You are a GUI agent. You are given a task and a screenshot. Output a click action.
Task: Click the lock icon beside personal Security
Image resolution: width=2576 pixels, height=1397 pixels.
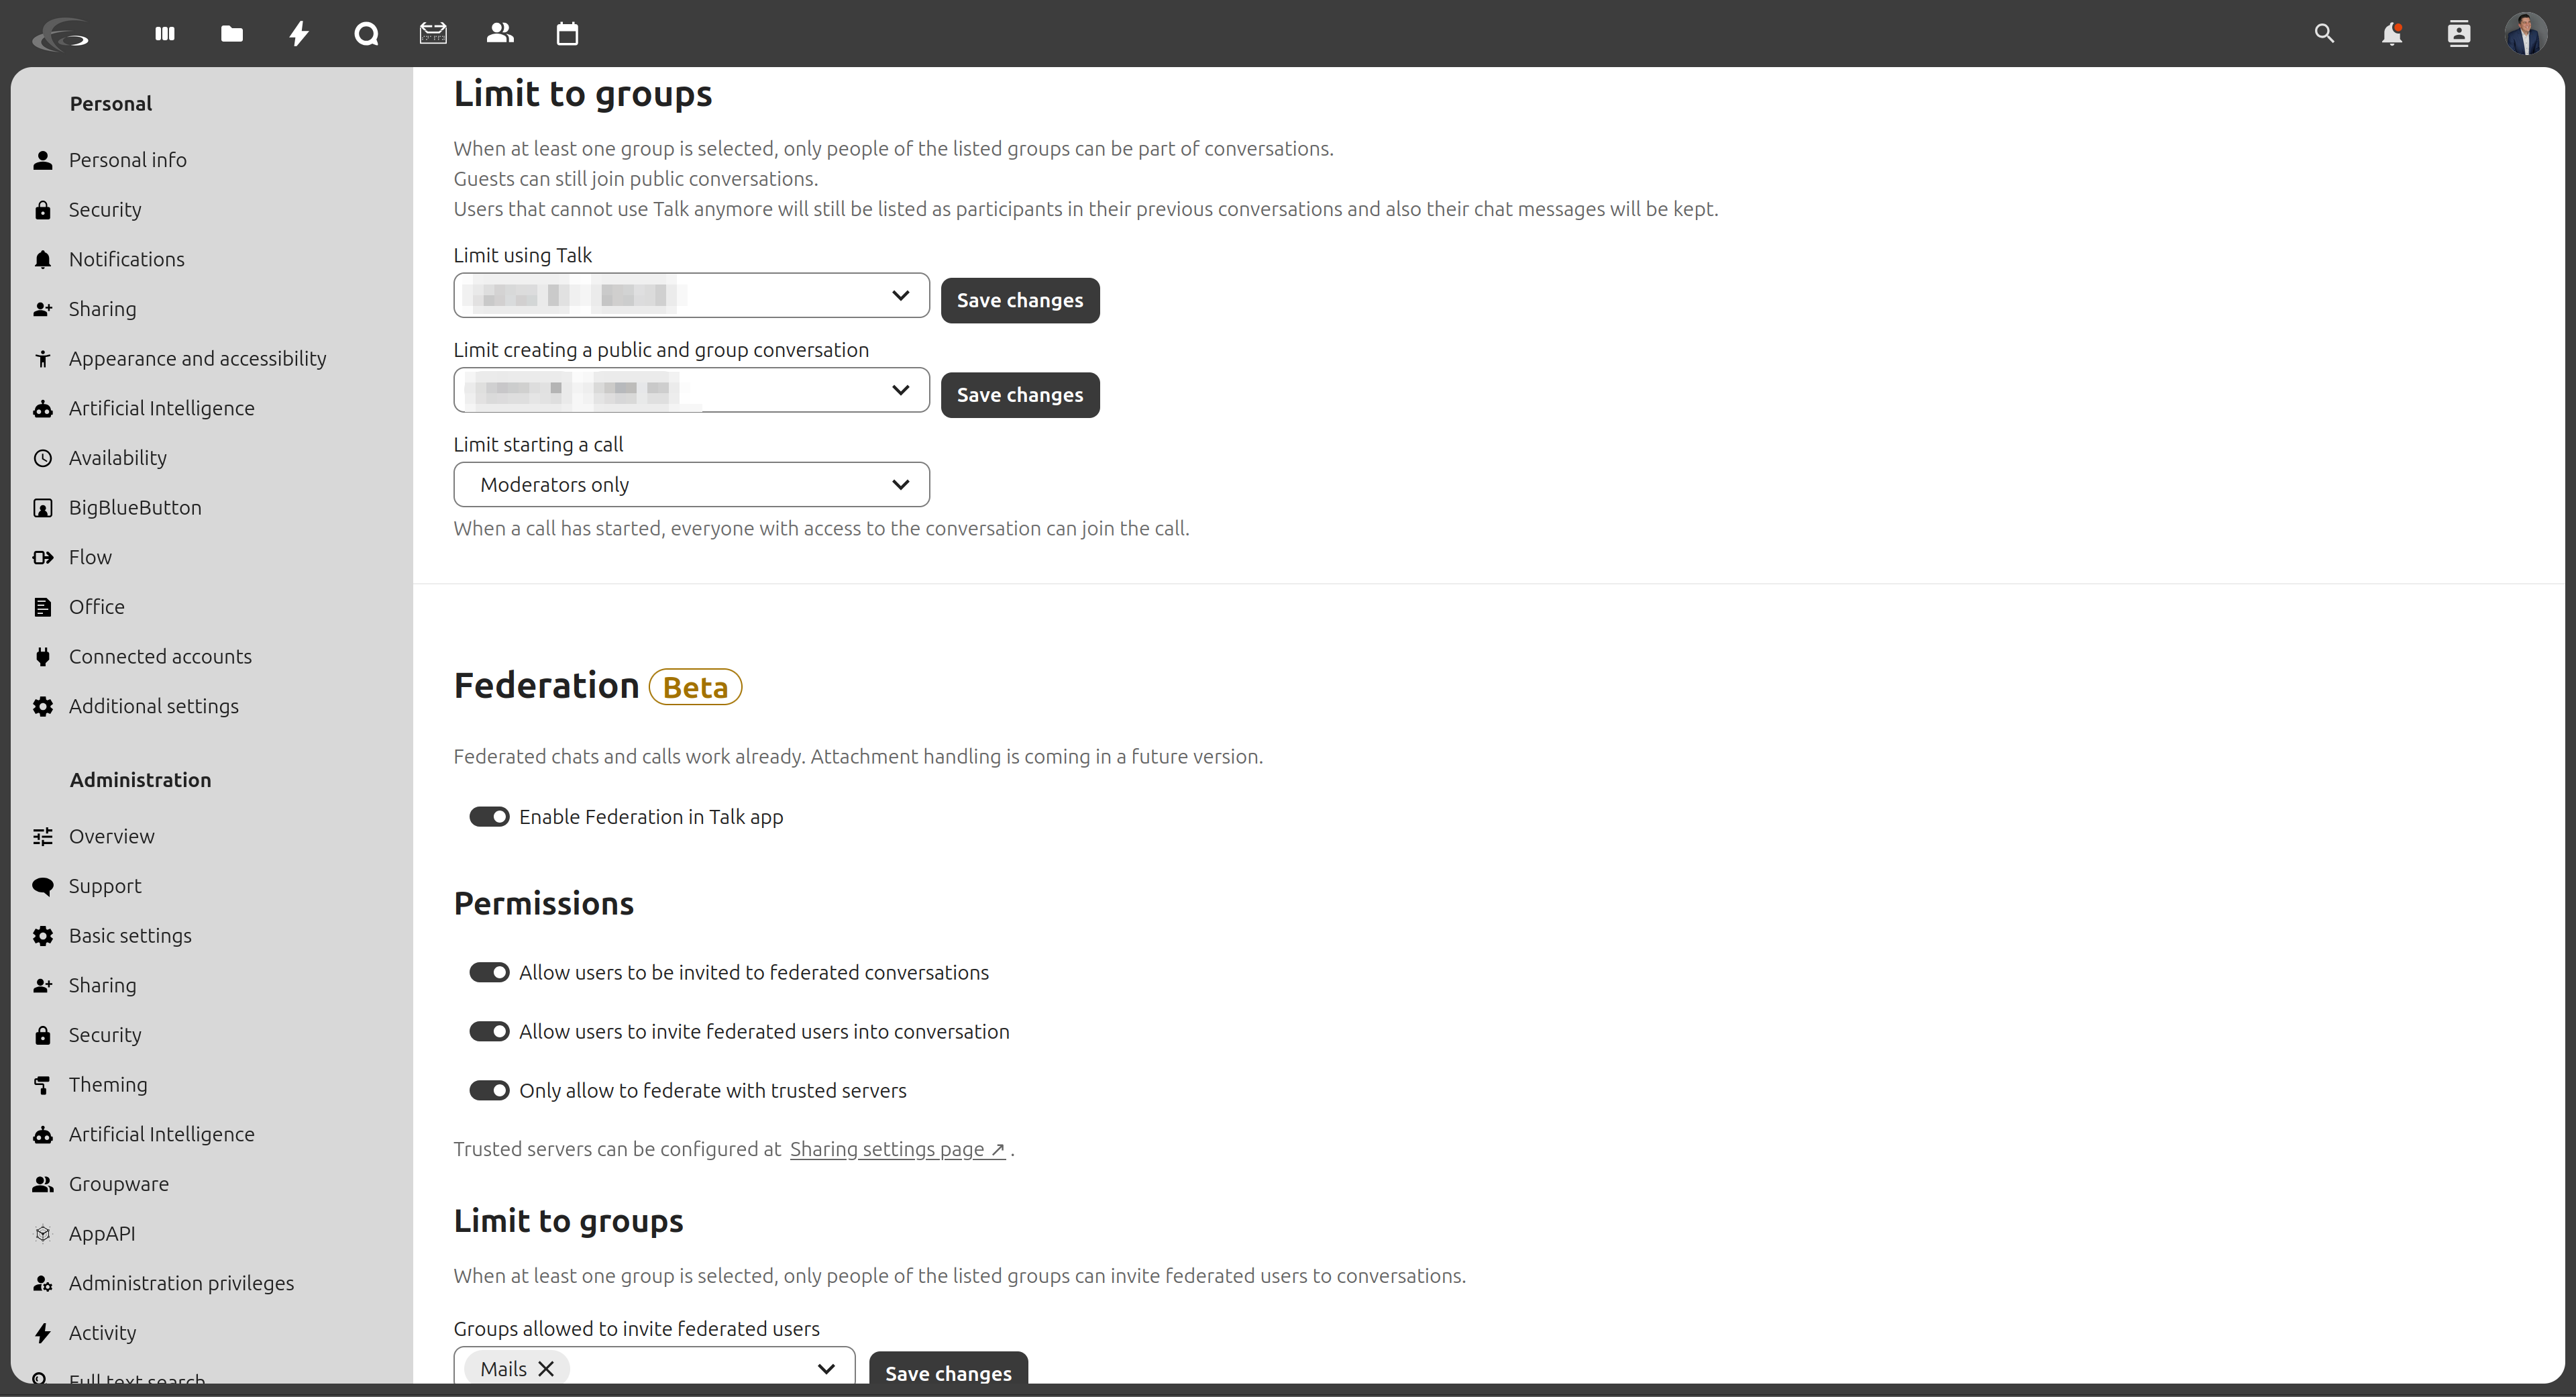coord(43,210)
